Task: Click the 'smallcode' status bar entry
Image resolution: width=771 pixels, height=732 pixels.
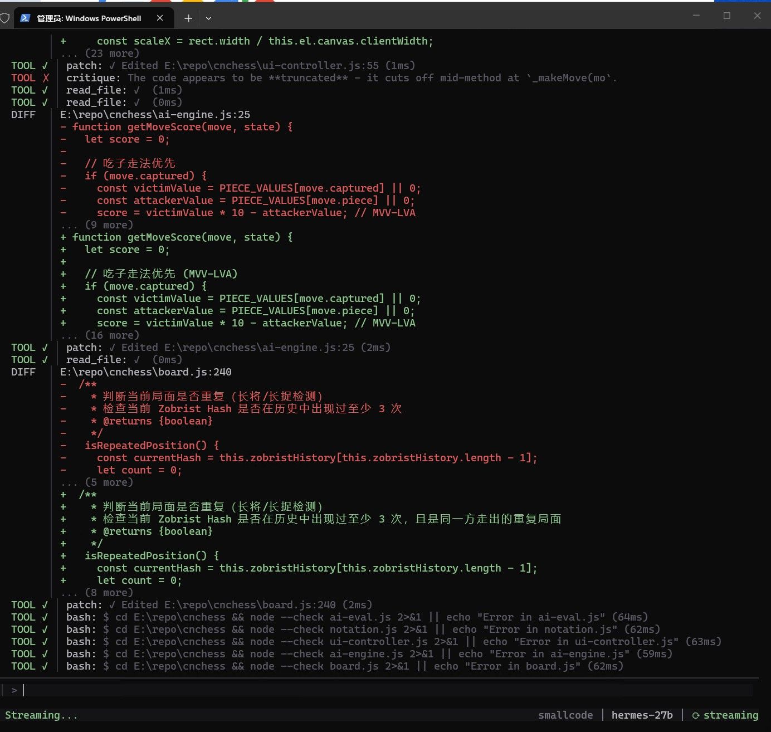Action: [x=565, y=715]
